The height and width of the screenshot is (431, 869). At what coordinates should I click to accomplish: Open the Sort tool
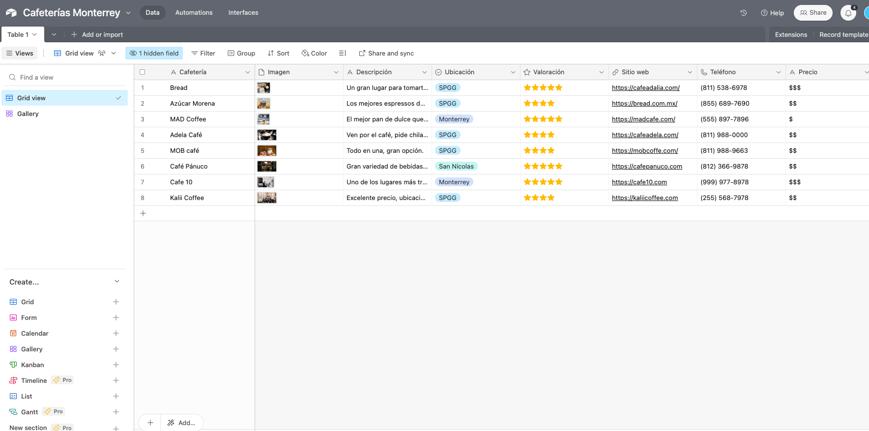[278, 53]
